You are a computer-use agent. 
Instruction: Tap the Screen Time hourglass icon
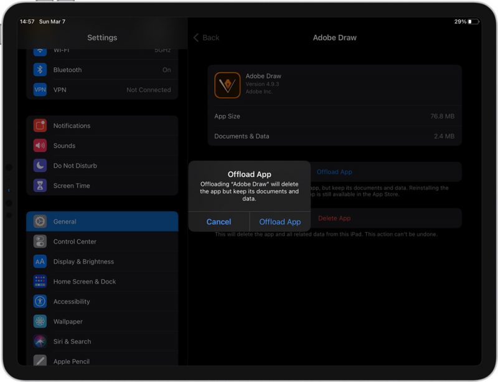pos(40,186)
